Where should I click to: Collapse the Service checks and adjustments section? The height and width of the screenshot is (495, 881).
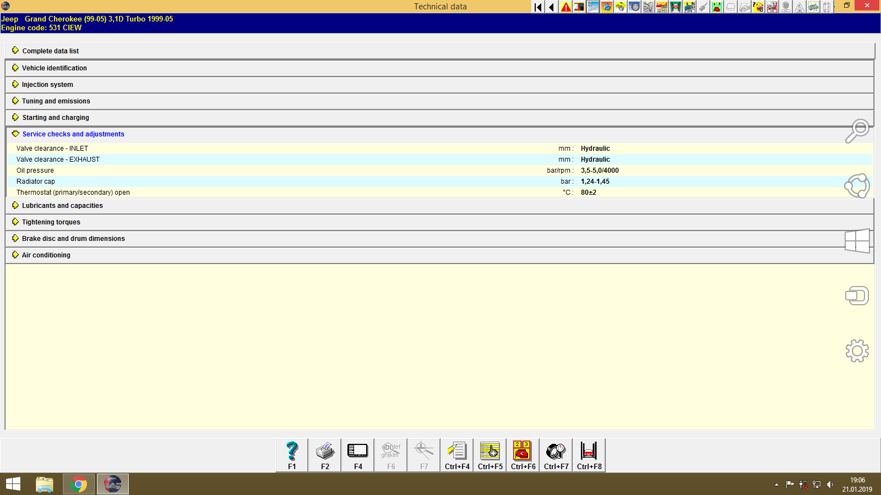coord(73,134)
